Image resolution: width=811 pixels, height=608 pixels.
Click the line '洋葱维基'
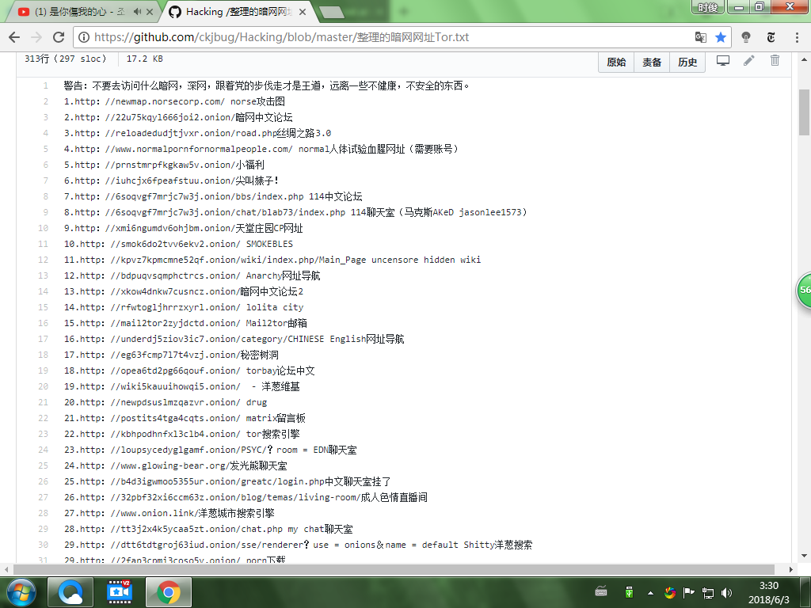click(x=181, y=386)
